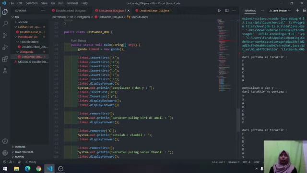The width and height of the screenshot is (307, 173).
Task: Click Ln 2, Col 1 cursor position status
Action: [219, 162]
